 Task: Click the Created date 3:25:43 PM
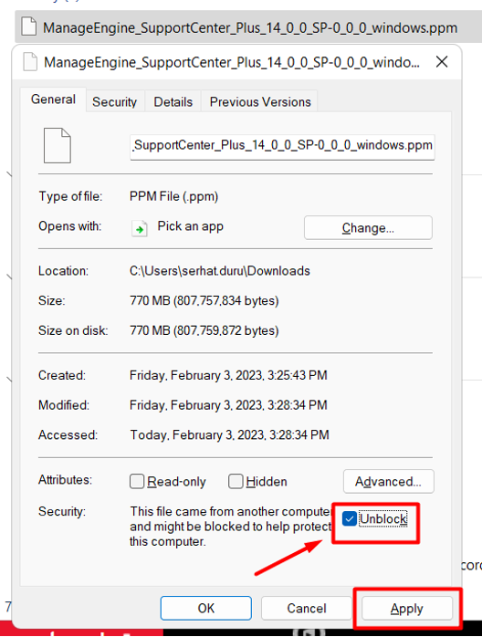pyautogui.click(x=228, y=375)
